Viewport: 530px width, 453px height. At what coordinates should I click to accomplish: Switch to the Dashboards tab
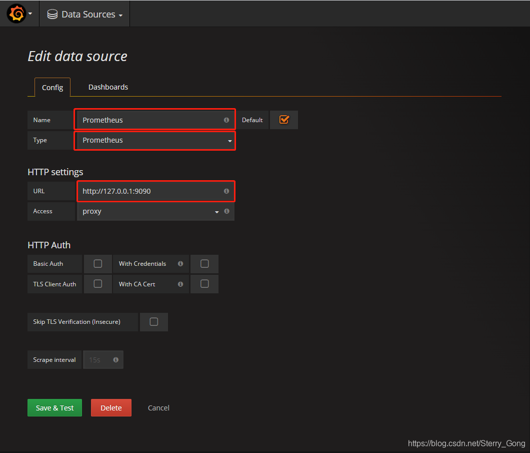[x=108, y=87]
